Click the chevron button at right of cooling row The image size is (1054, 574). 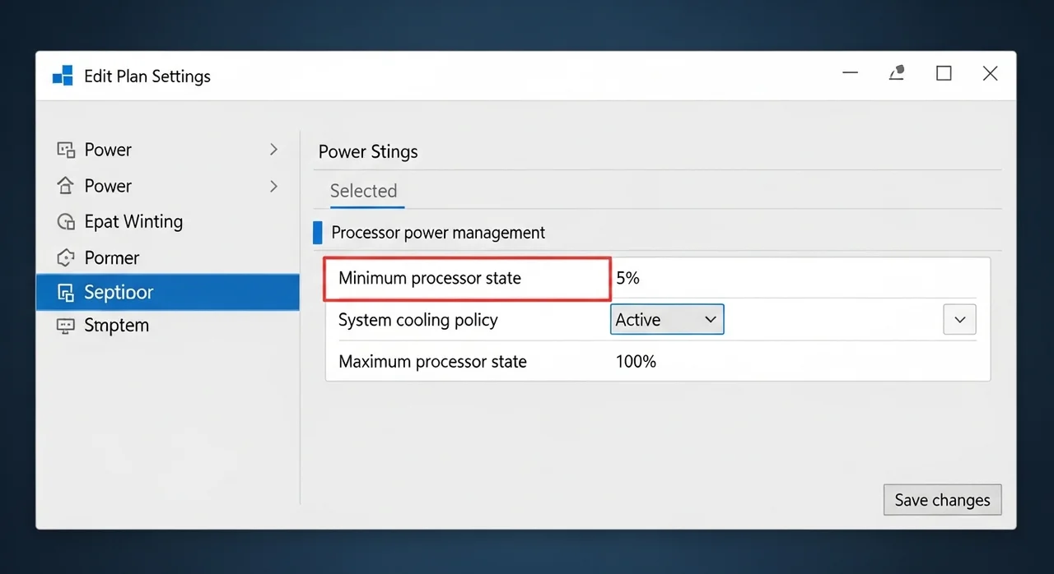click(x=959, y=320)
